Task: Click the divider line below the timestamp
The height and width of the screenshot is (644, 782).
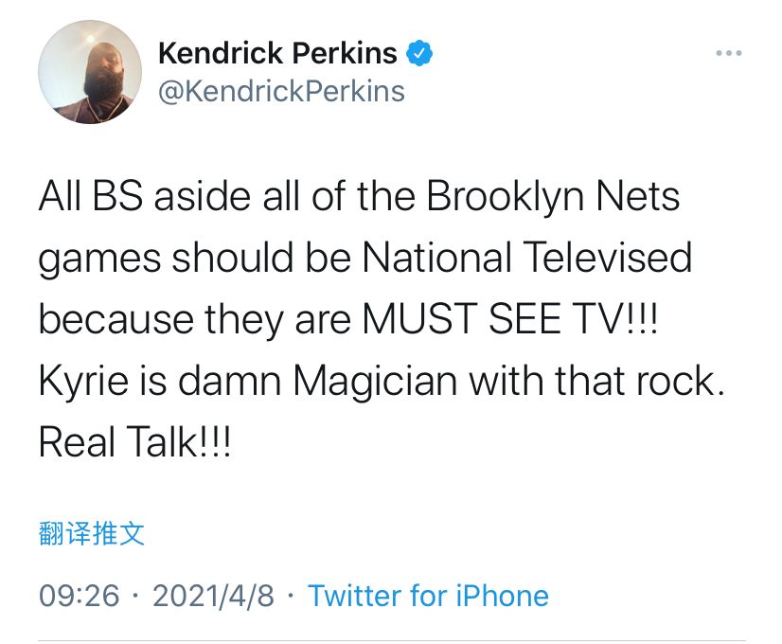Action: (x=392, y=640)
